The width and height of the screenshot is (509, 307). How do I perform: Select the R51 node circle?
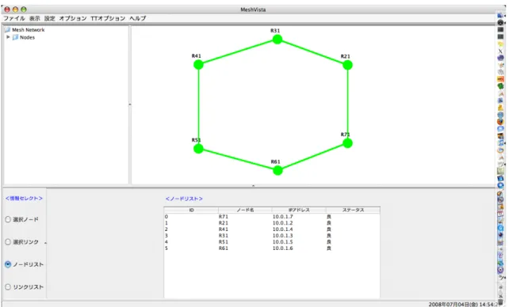coord(198,149)
